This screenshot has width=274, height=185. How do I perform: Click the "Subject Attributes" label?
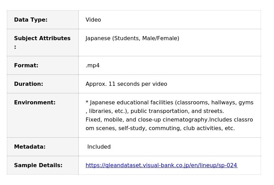tap(42, 38)
